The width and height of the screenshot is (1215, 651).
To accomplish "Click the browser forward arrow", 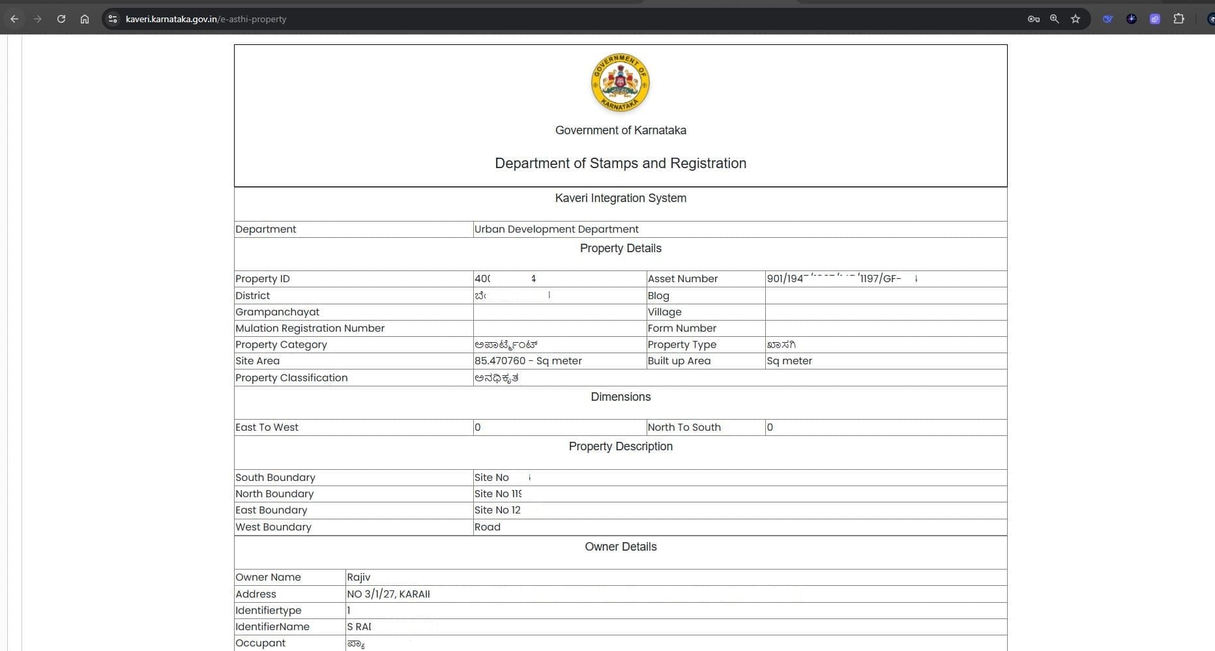I will pyautogui.click(x=37, y=19).
